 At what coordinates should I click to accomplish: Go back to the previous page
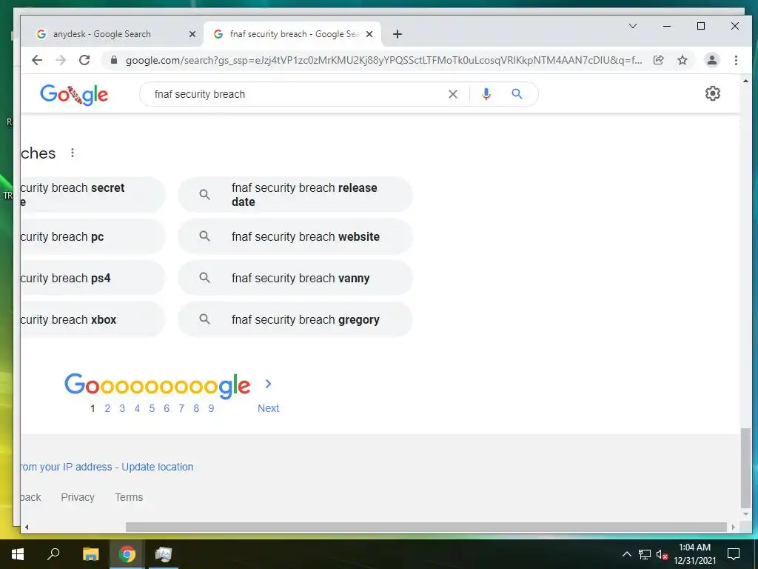tap(37, 60)
